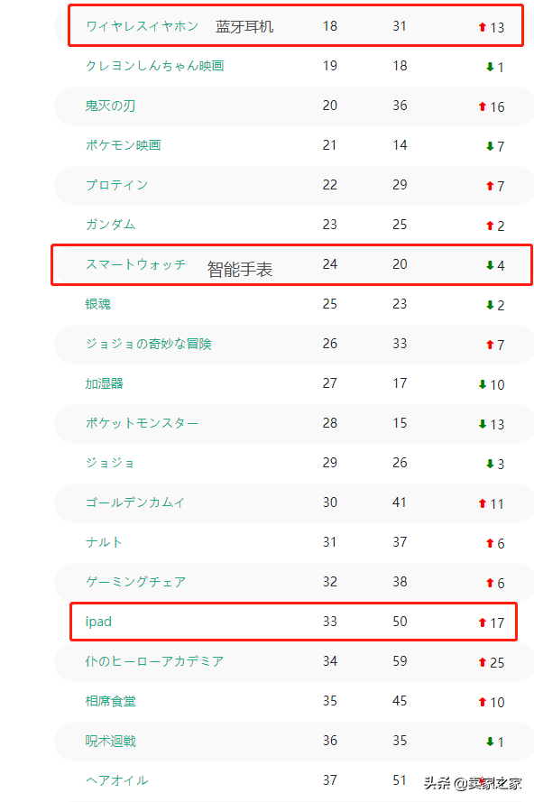This screenshot has width=534, height=802.
Task: Click the red up arrow in ipad row
Action: click(x=482, y=622)
